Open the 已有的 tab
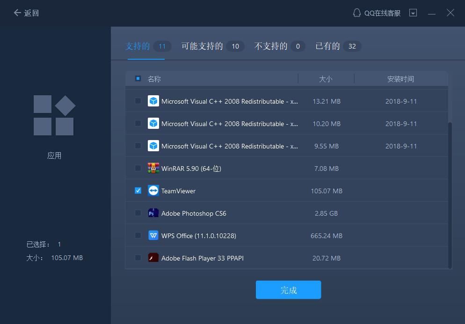Screen dimensions: 465x324 coord(327,46)
